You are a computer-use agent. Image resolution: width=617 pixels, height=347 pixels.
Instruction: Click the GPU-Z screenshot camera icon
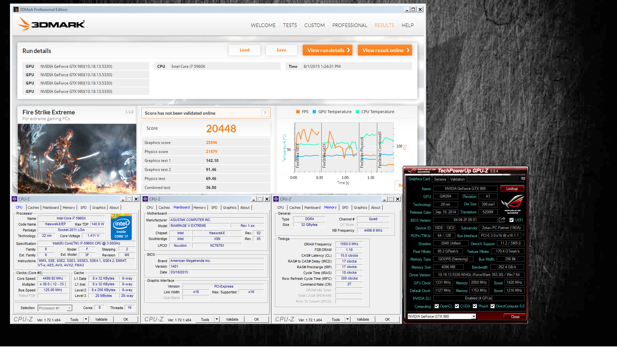point(523,179)
